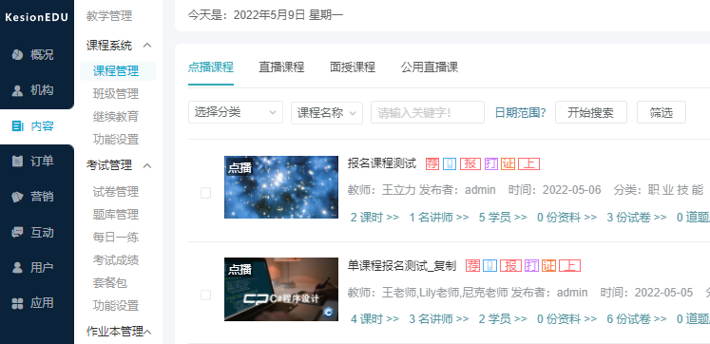Click the galaxy thumbnail of 报名课程测试
Image resolution: width=710 pixels, height=344 pixels.
[x=281, y=187]
